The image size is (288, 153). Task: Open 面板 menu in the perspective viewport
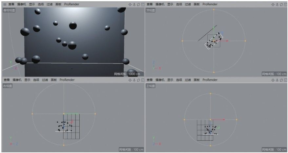point(58,4)
